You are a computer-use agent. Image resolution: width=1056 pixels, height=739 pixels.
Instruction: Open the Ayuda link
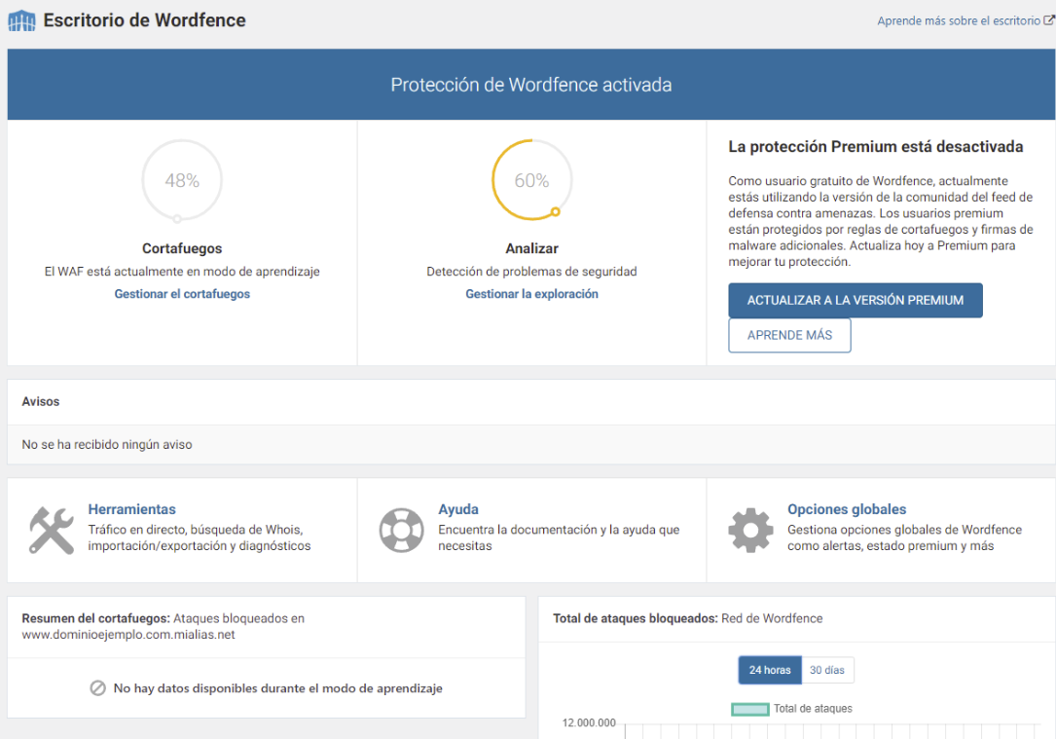click(458, 509)
